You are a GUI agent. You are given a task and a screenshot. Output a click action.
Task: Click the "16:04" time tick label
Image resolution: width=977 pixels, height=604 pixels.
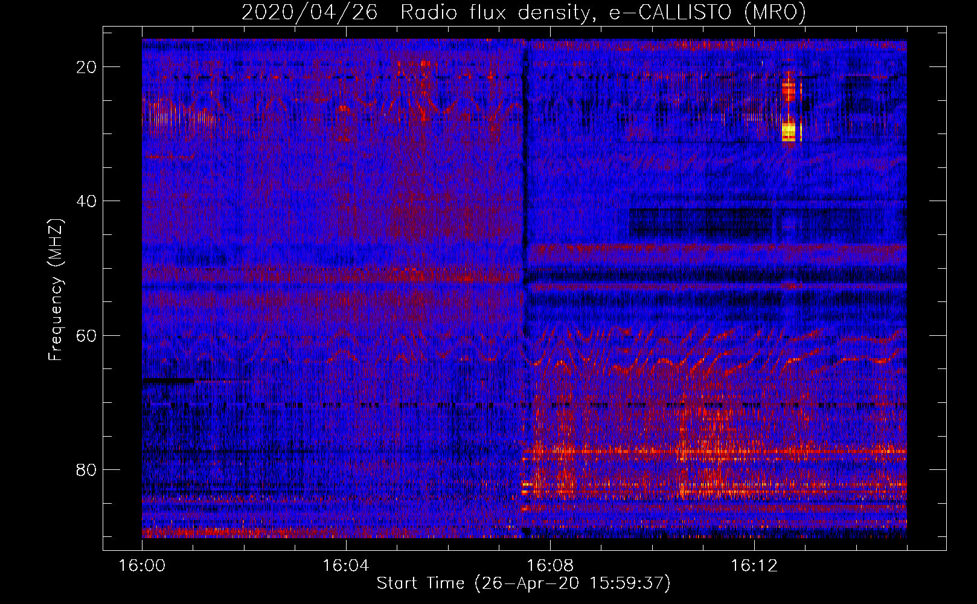[x=345, y=566]
